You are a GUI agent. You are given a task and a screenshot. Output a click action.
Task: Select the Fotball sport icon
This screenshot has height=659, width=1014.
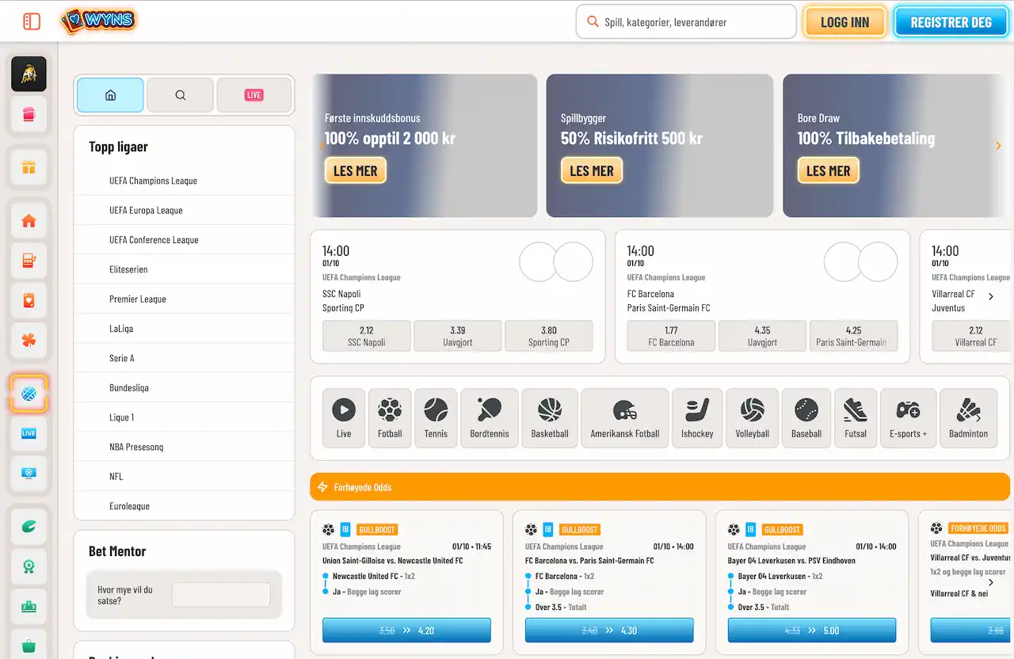390,417
